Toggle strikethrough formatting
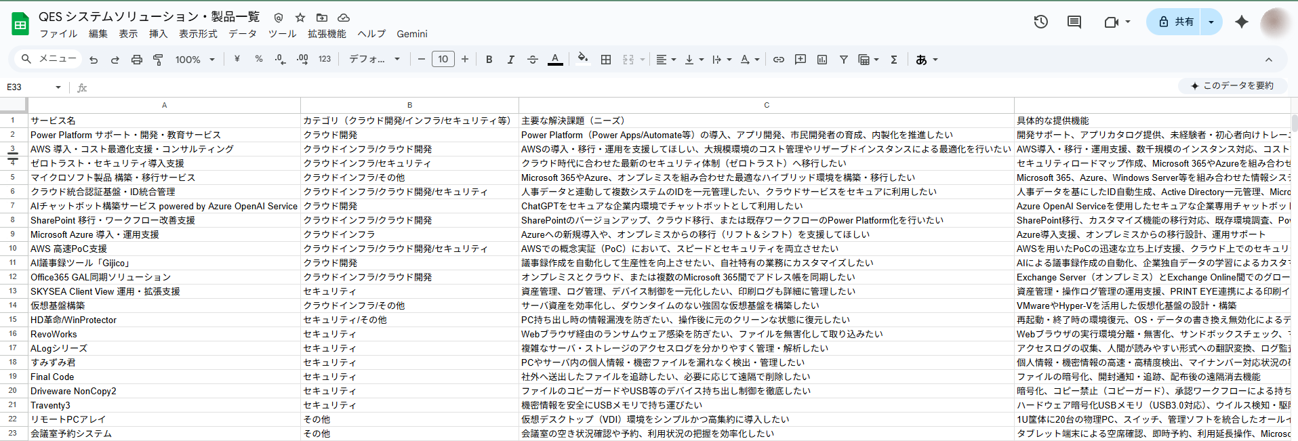 click(x=533, y=60)
